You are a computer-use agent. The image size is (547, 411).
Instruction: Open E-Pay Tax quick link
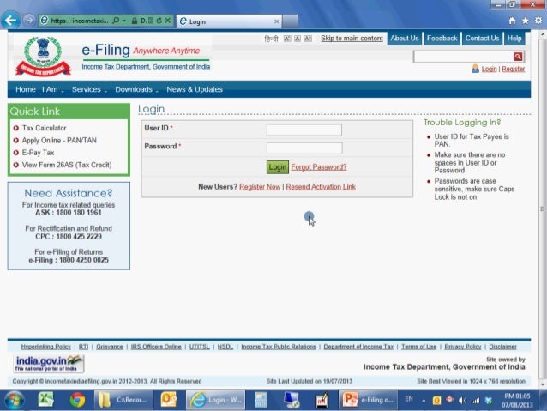tap(38, 152)
